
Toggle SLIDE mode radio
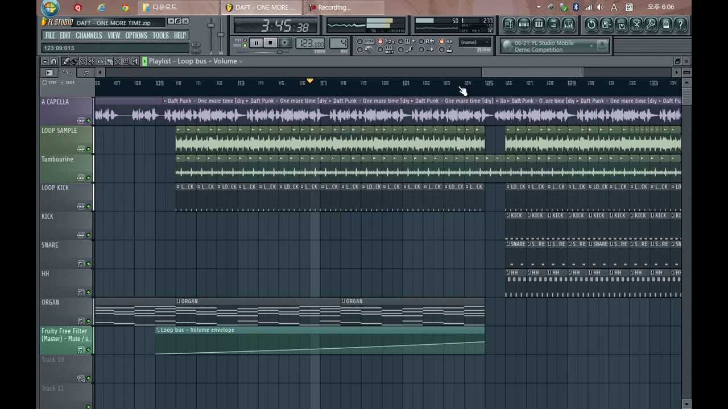(x=63, y=82)
